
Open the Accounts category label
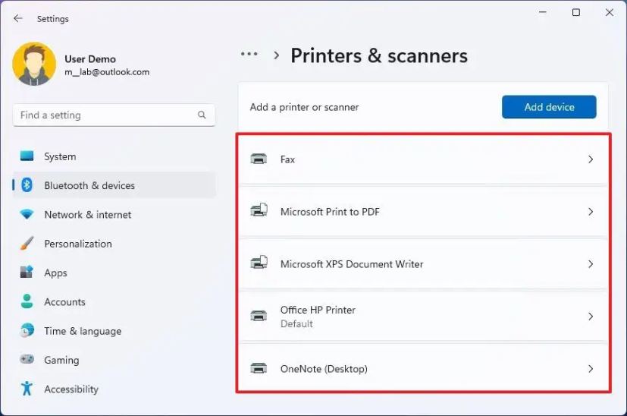pyautogui.click(x=64, y=302)
